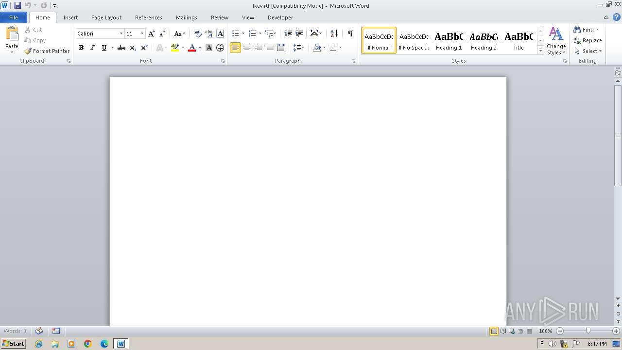Click the Words: 0 status indicator

pyautogui.click(x=15, y=331)
